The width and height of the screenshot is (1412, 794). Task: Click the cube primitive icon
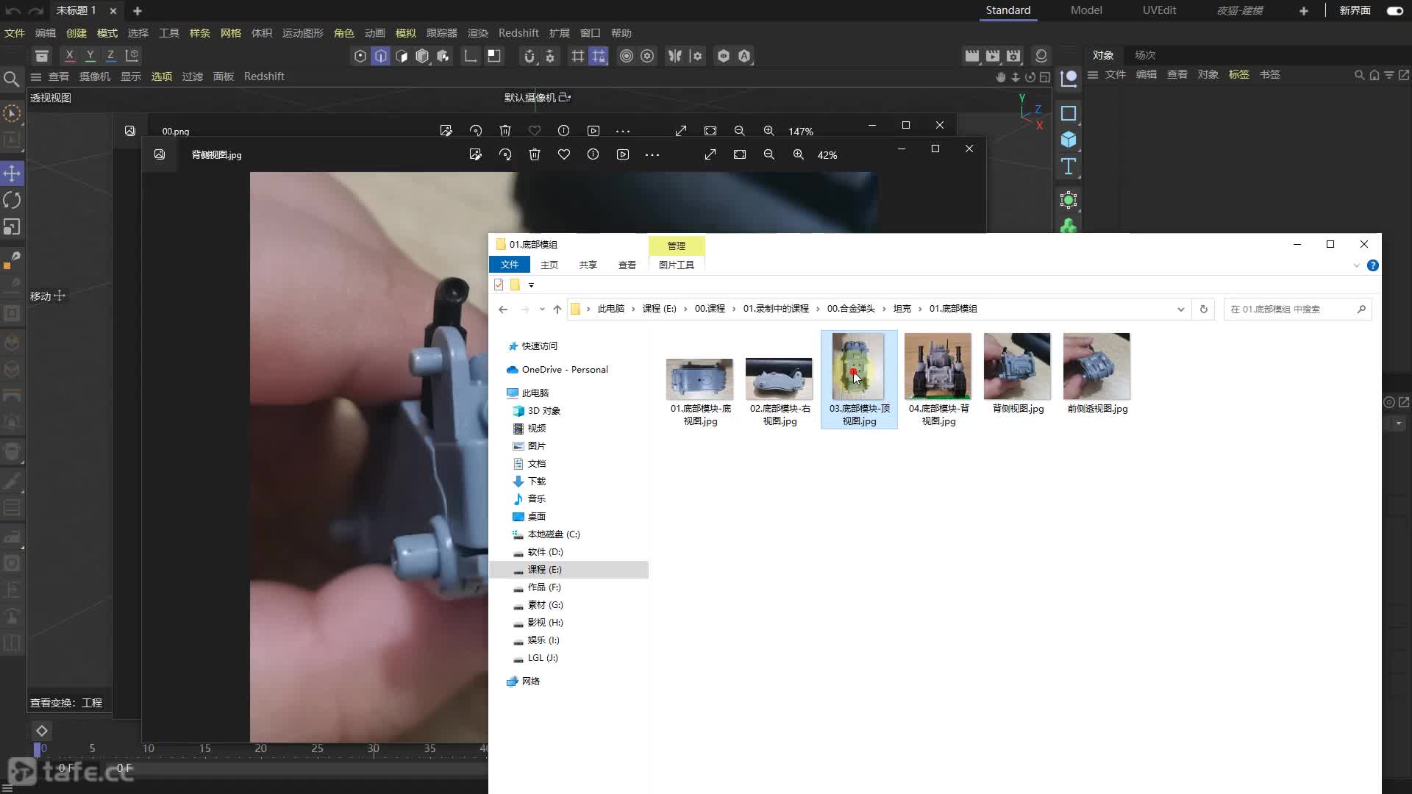(x=1069, y=140)
